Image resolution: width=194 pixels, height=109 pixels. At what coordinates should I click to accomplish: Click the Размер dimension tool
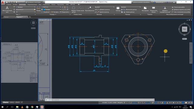[x=38, y=9]
